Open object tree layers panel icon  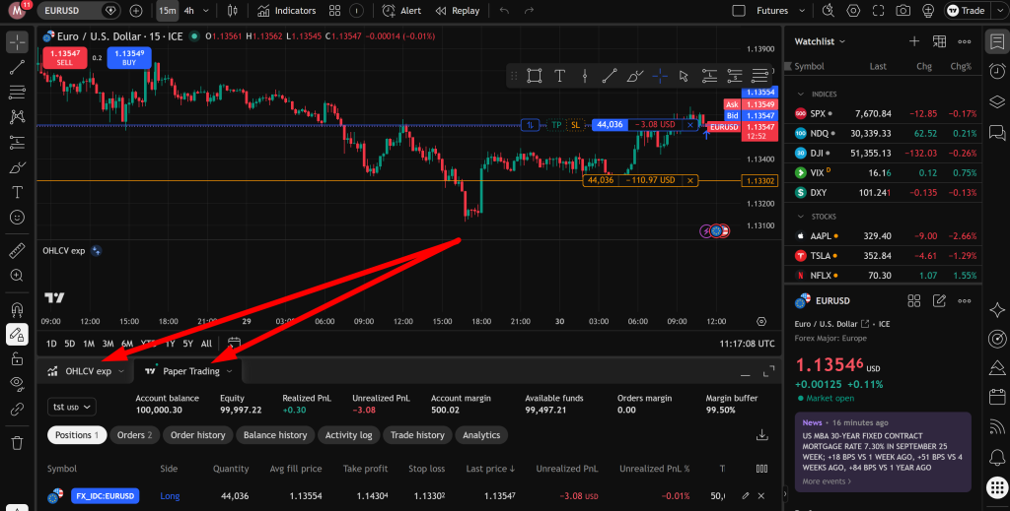(x=997, y=101)
